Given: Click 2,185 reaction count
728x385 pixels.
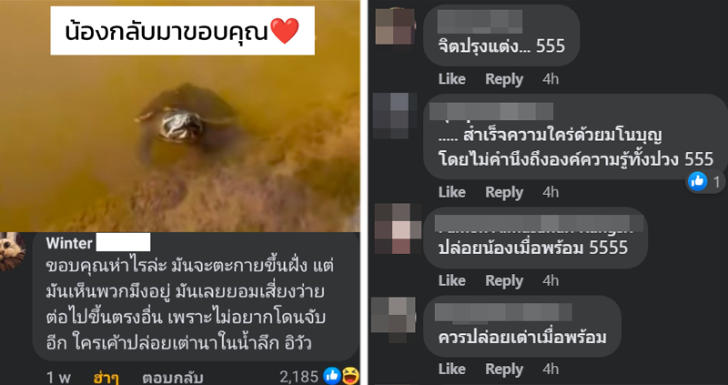Looking at the screenshot, I should (x=299, y=377).
